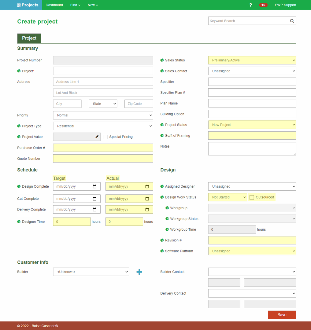
Task: Open the Project Type dropdown
Action: [x=103, y=126]
